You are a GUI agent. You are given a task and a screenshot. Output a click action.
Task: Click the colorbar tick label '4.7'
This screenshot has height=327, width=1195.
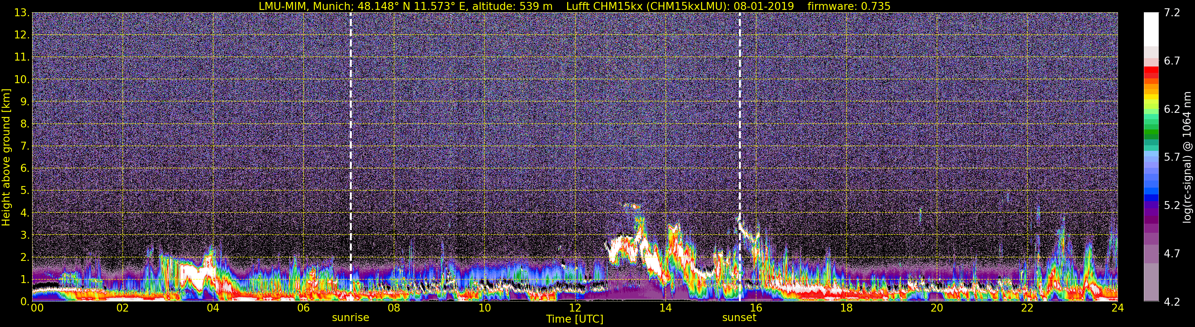pos(1172,254)
